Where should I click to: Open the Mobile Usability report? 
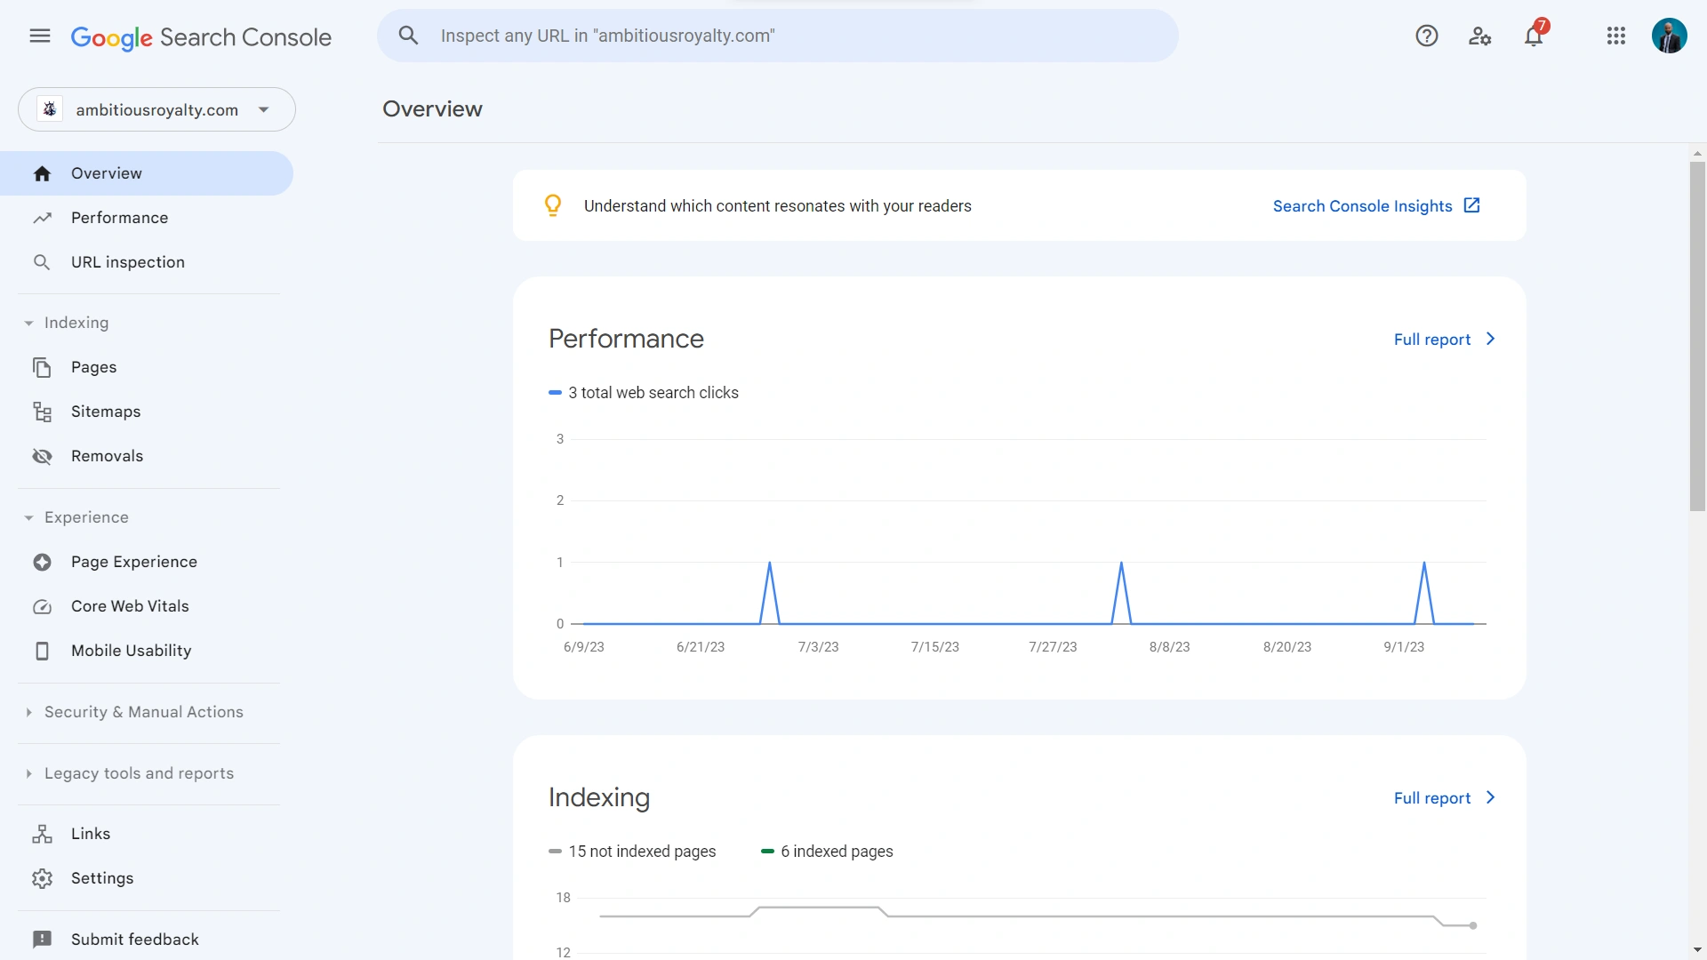tap(132, 650)
